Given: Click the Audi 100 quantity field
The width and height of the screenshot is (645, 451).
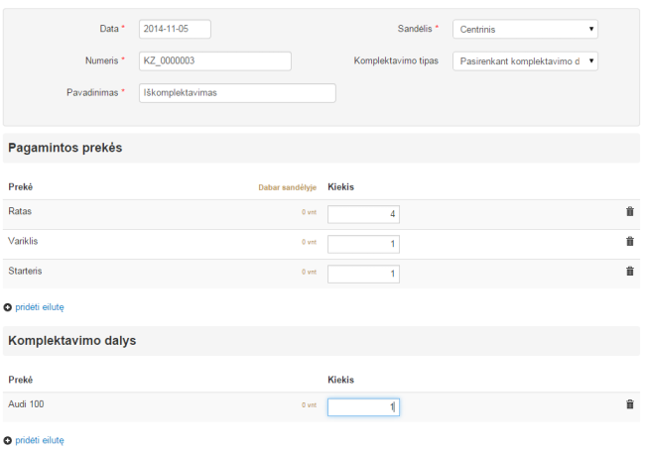Looking at the screenshot, I should (363, 407).
